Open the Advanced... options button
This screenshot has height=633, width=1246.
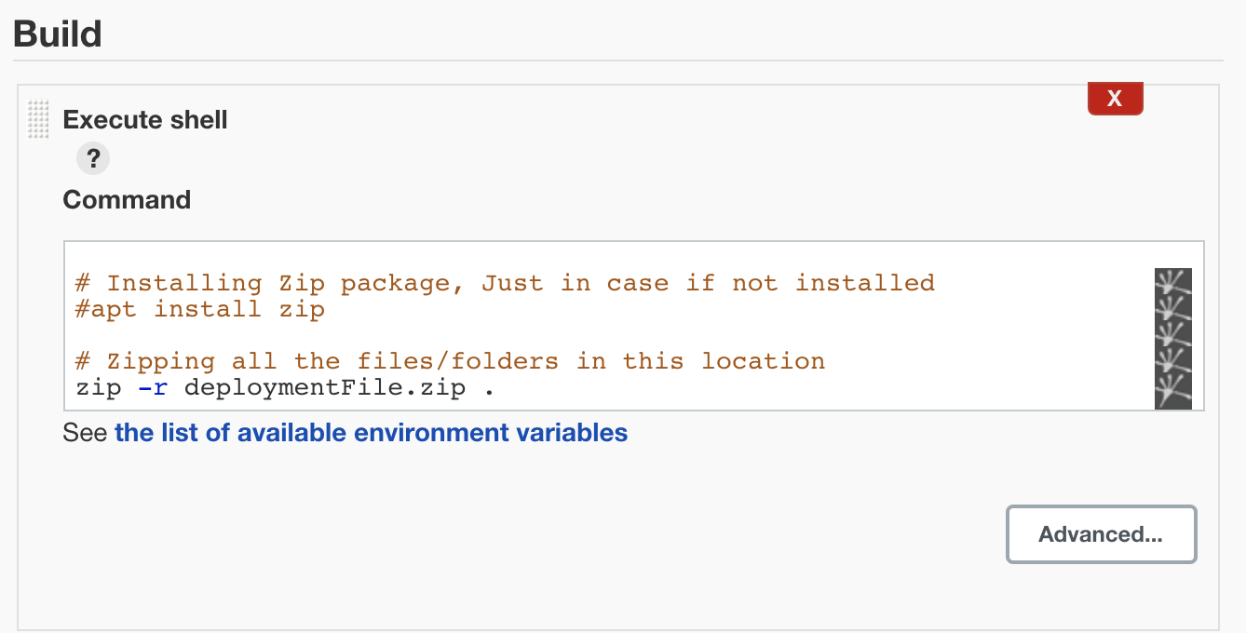pos(1101,534)
